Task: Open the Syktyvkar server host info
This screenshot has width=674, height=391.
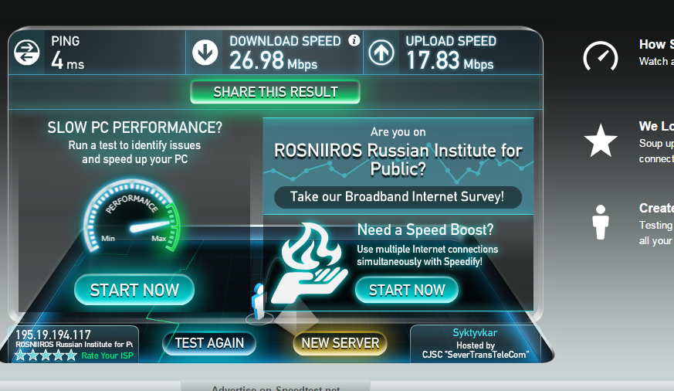Action: pyautogui.click(x=475, y=344)
